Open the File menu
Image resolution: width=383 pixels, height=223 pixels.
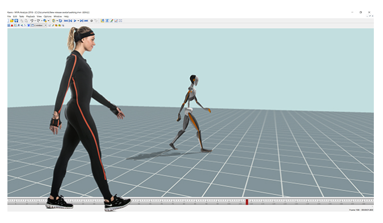9,17
